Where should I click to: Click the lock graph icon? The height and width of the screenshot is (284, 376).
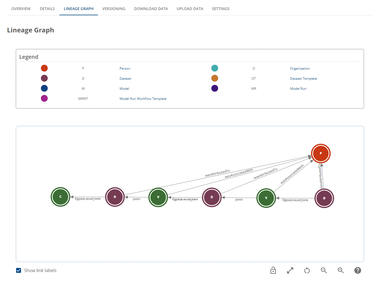(x=273, y=270)
